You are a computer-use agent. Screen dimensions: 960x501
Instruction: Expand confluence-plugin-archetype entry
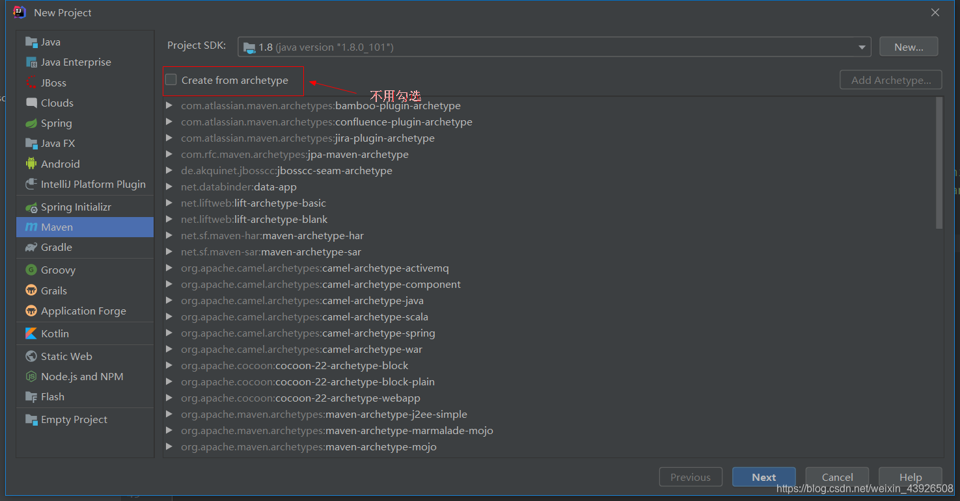[x=169, y=122]
